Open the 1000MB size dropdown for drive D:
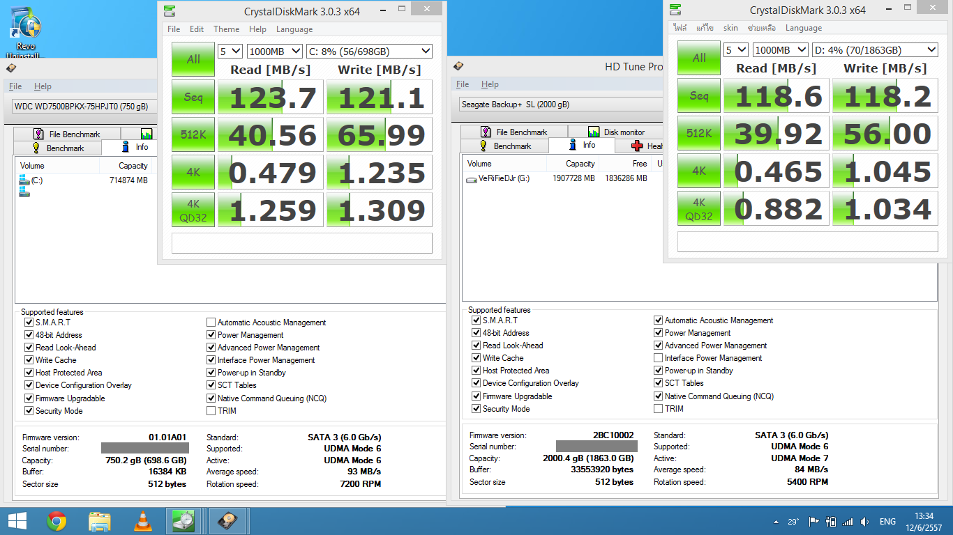This screenshot has height=535, width=953. pos(781,49)
